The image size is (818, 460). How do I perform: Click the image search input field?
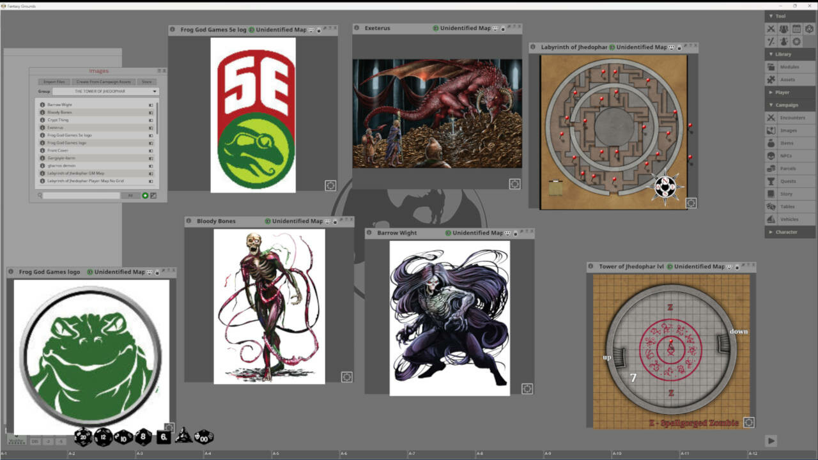point(81,195)
